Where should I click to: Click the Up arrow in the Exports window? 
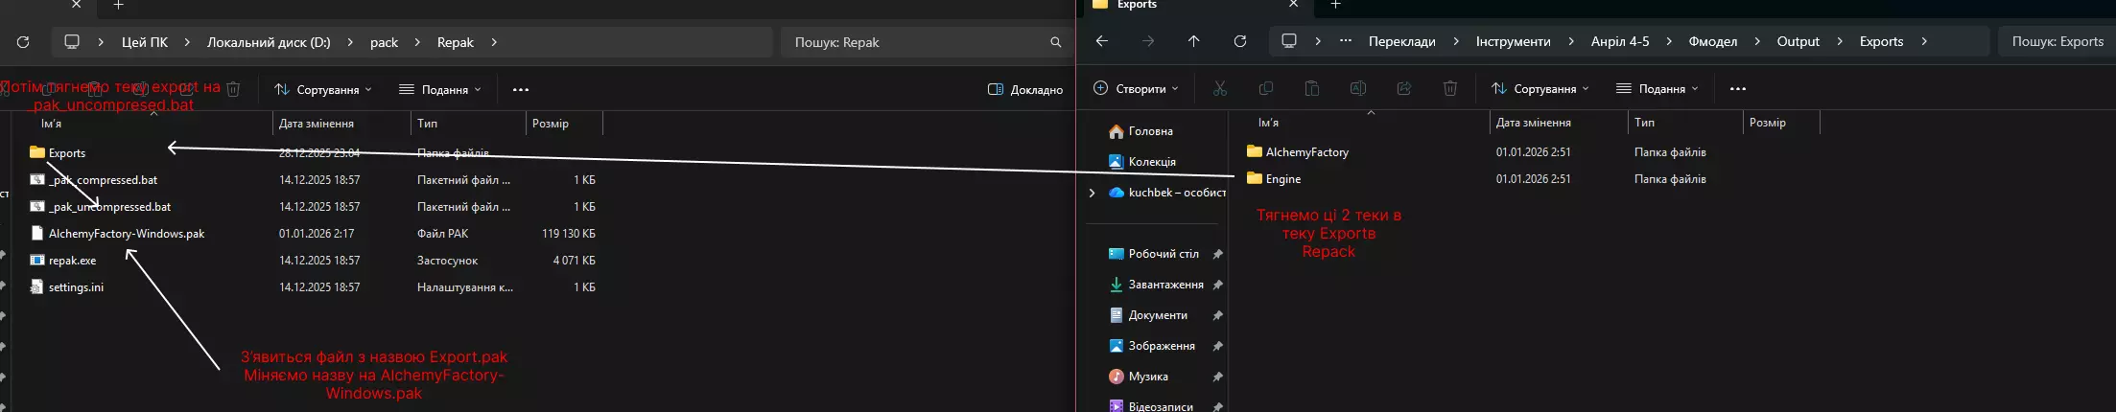tap(1193, 41)
